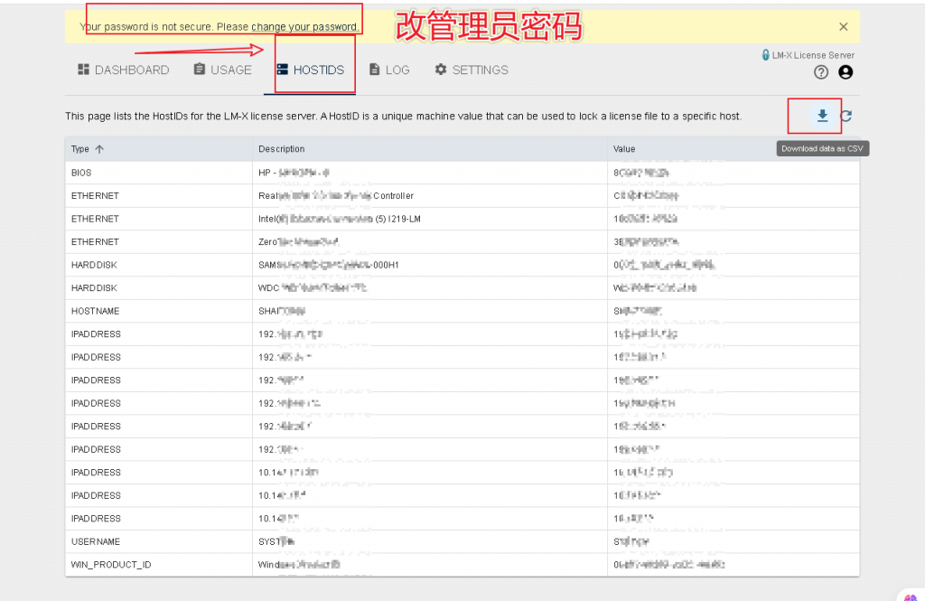Screen dimensions: 925x601
Task: Select the BIOS row in the table
Action: pyautogui.click(x=81, y=173)
